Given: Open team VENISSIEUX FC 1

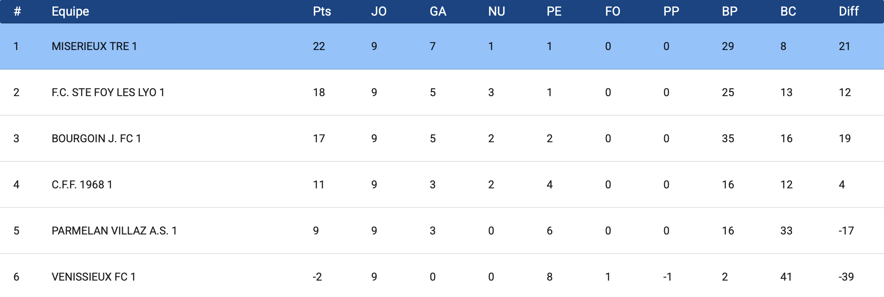Looking at the screenshot, I should [x=93, y=277].
